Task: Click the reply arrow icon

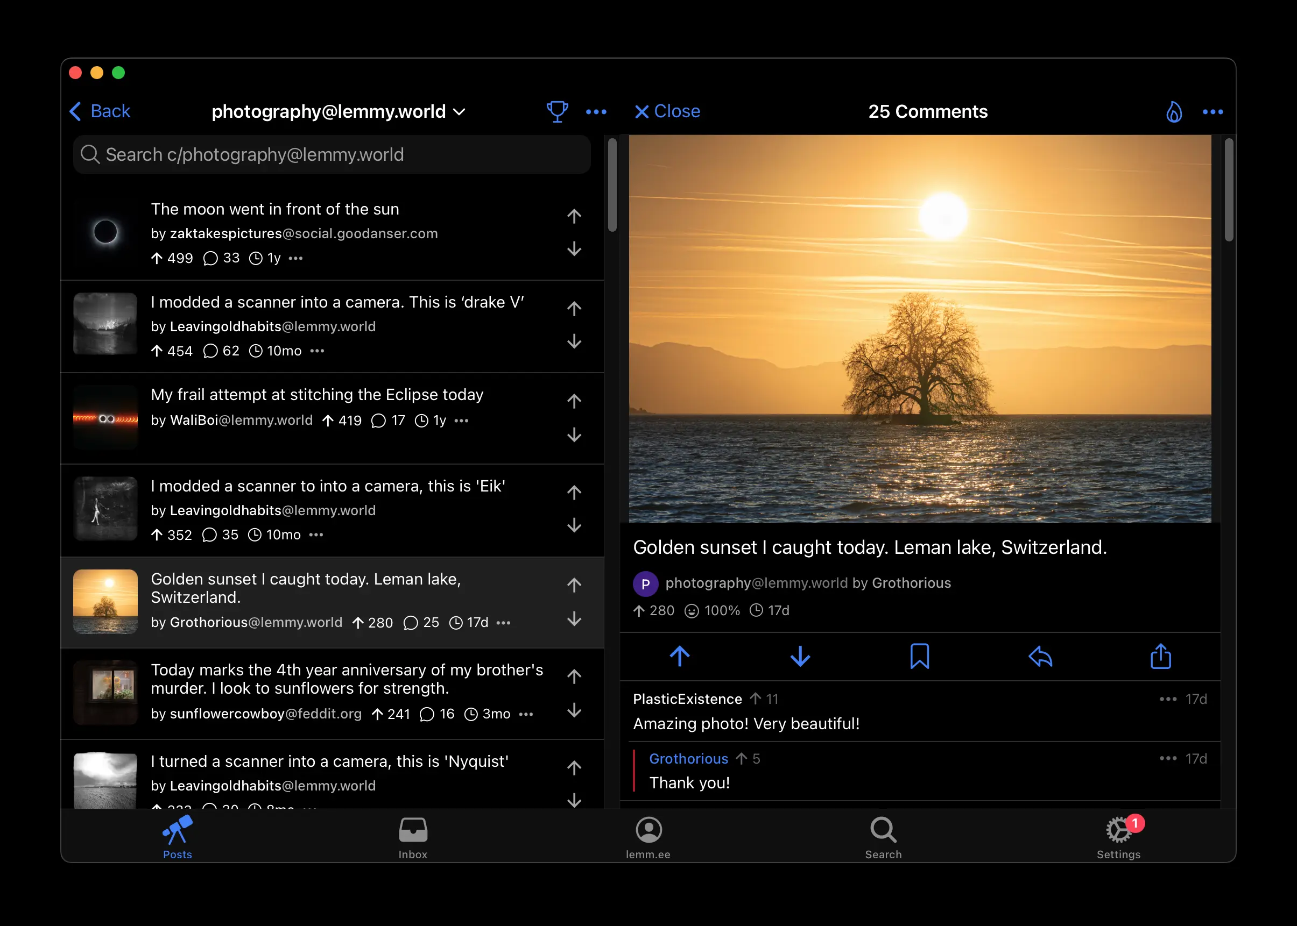Action: (1040, 656)
